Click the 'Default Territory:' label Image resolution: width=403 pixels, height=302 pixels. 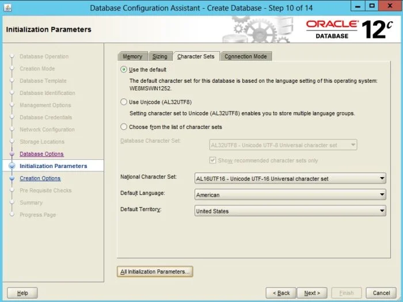coord(141,209)
